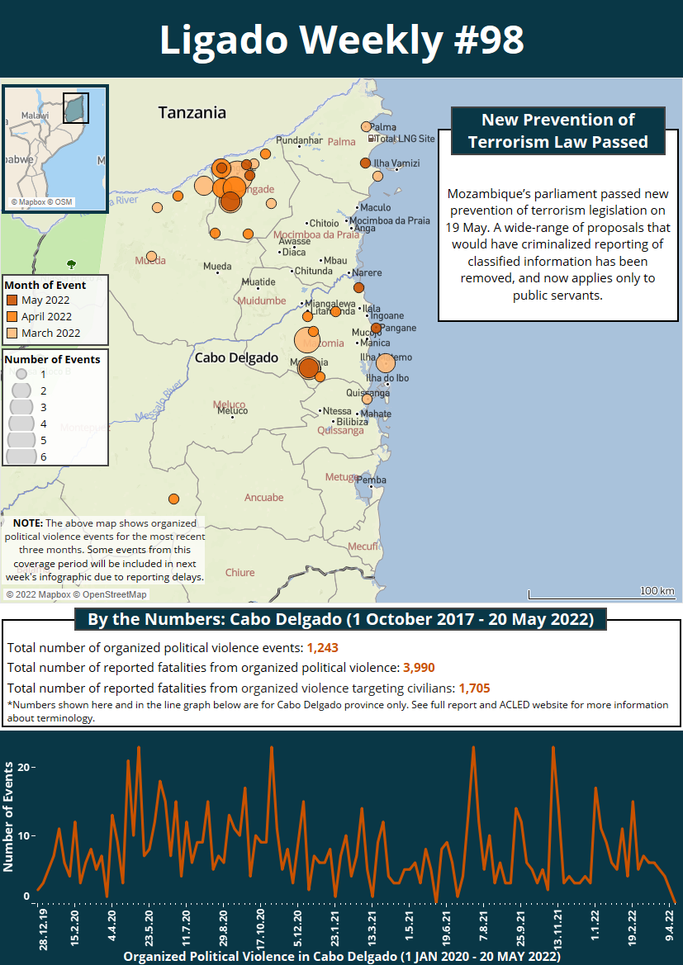683x965 pixels.
Task: Select the March 2022 legend color swatch
Action: [x=12, y=333]
